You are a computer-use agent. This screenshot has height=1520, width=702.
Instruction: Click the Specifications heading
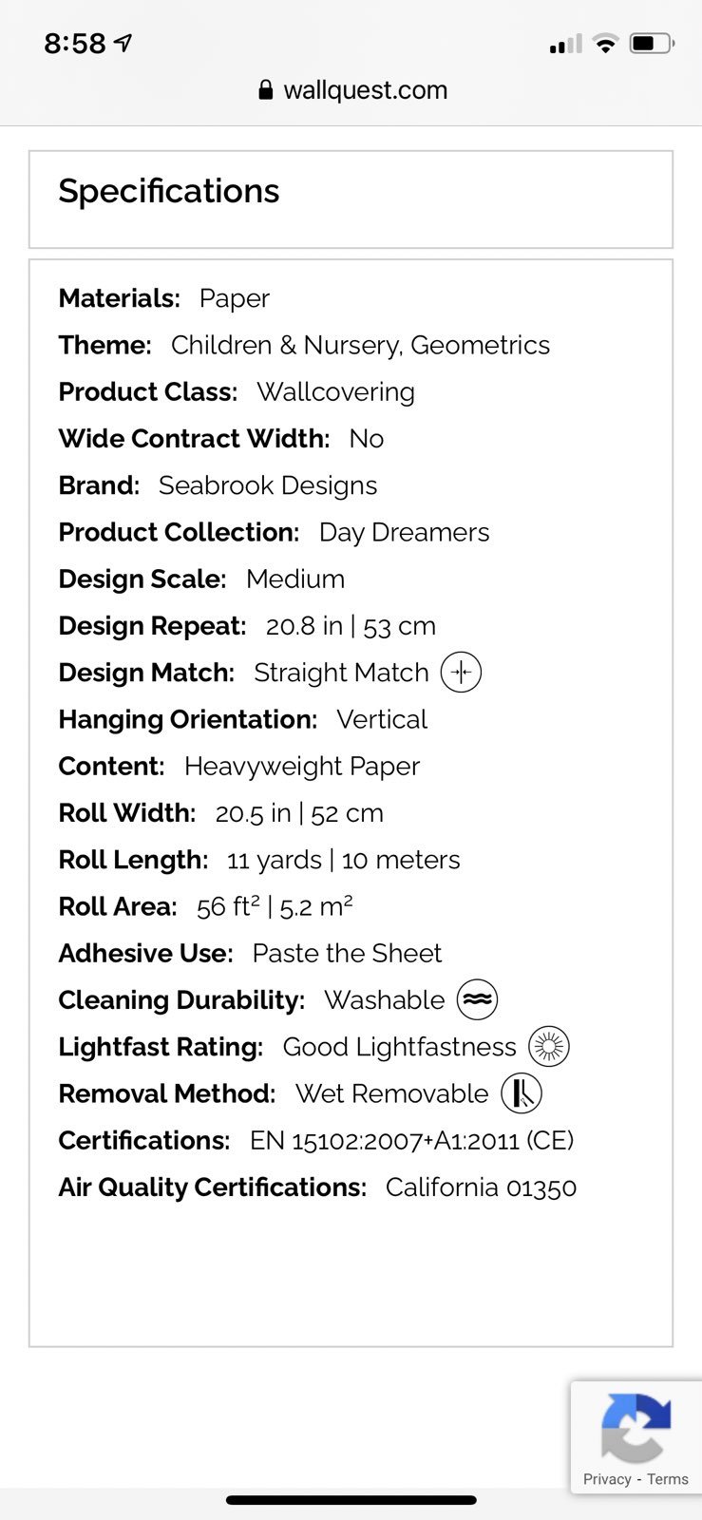(x=169, y=191)
